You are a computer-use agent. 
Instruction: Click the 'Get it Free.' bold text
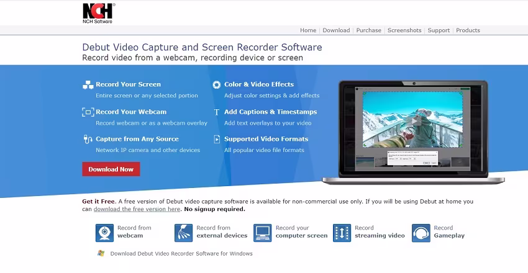99,202
